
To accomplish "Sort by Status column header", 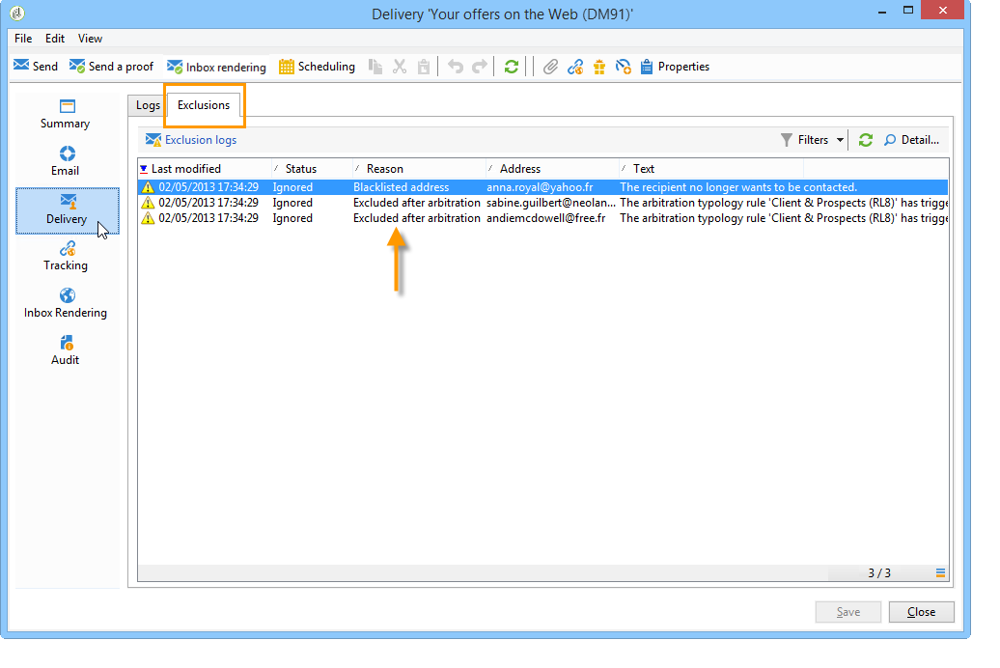I will [x=312, y=169].
